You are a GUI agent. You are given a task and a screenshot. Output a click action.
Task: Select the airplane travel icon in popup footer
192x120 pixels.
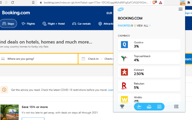tap(139, 107)
